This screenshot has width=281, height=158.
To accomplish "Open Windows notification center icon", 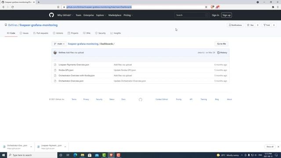I will [x=276, y=155].
